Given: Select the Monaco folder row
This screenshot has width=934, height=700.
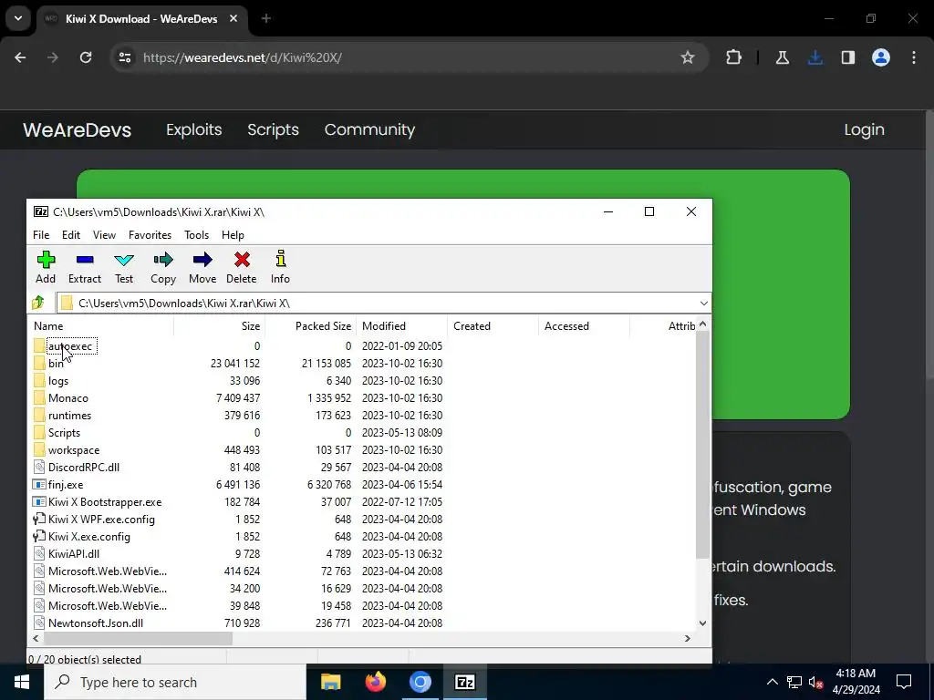Looking at the screenshot, I should click(x=361, y=398).
